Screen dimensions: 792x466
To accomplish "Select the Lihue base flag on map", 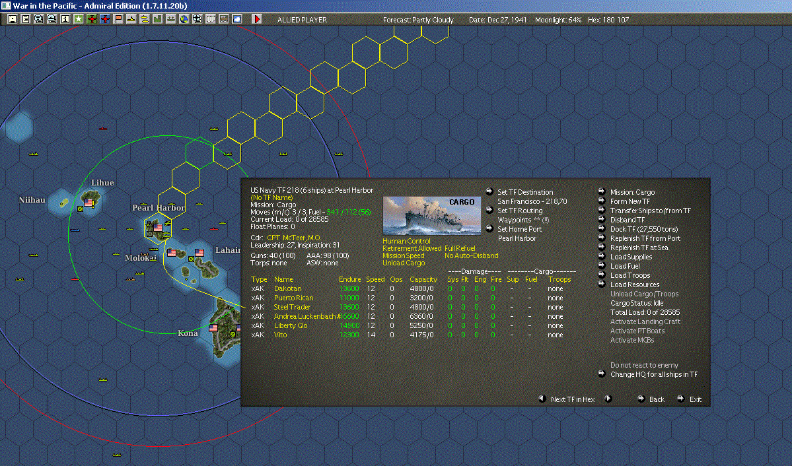I will click(x=89, y=203).
